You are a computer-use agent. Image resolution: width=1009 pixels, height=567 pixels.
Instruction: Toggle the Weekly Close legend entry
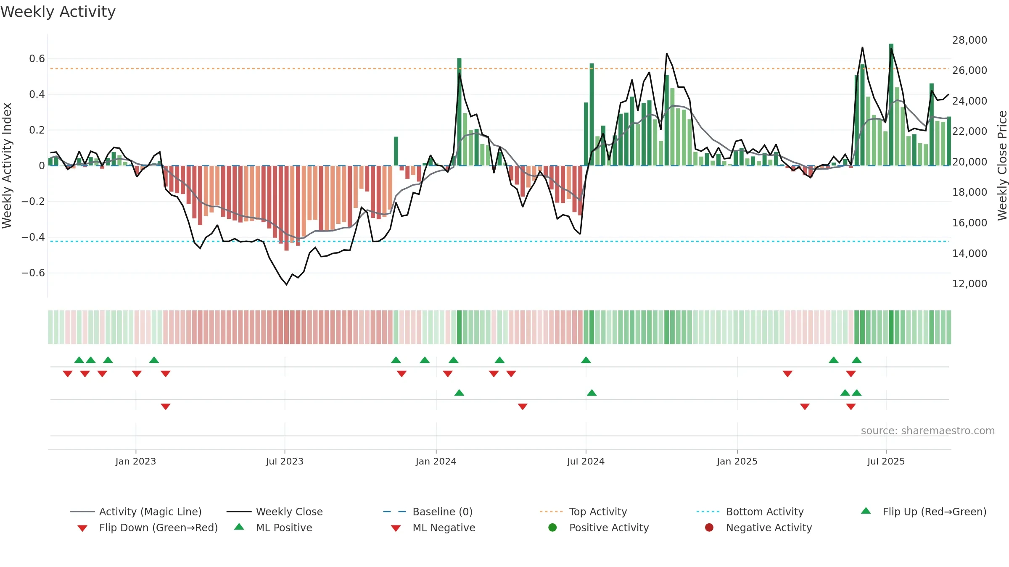coord(275,512)
